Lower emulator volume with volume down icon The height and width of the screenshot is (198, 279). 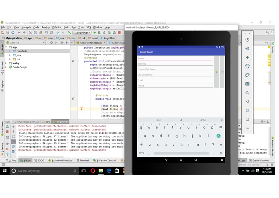[x=247, y=57]
